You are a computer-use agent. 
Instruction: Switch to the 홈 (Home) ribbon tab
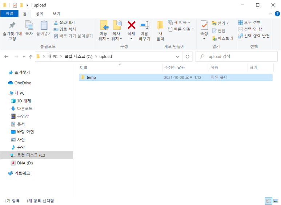25,13
